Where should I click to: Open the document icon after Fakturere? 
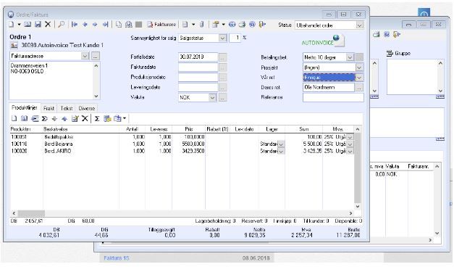[185, 25]
